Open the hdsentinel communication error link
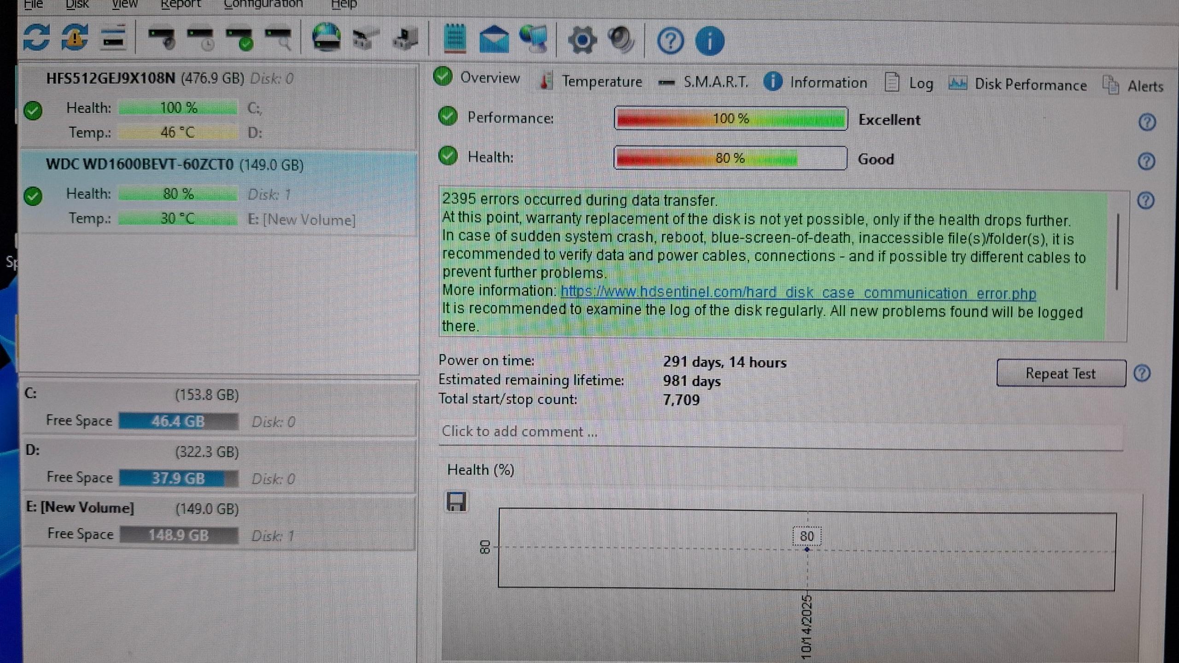 tap(798, 293)
